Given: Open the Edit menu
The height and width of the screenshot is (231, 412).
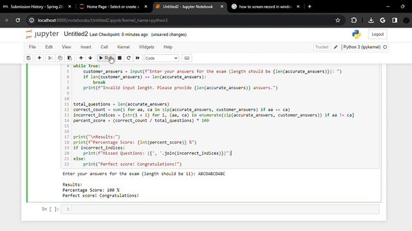Looking at the screenshot, I should click(x=49, y=47).
